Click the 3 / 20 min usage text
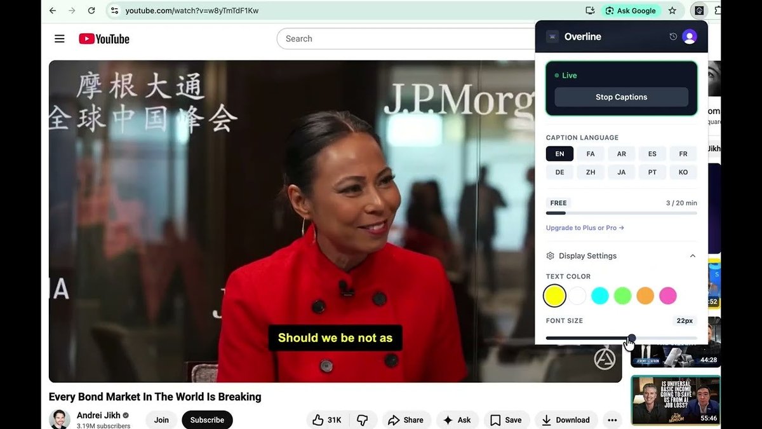This screenshot has width=762, height=429. point(681,203)
